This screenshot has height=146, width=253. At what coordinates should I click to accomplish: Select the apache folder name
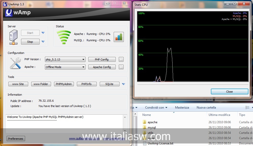point(153,122)
